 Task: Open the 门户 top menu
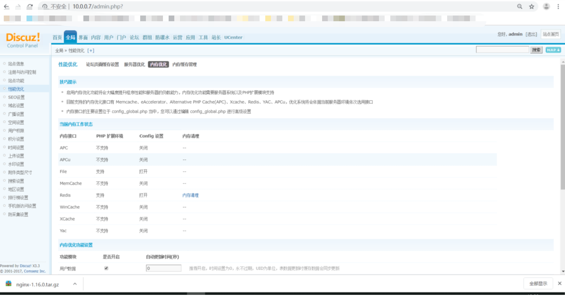coord(122,38)
